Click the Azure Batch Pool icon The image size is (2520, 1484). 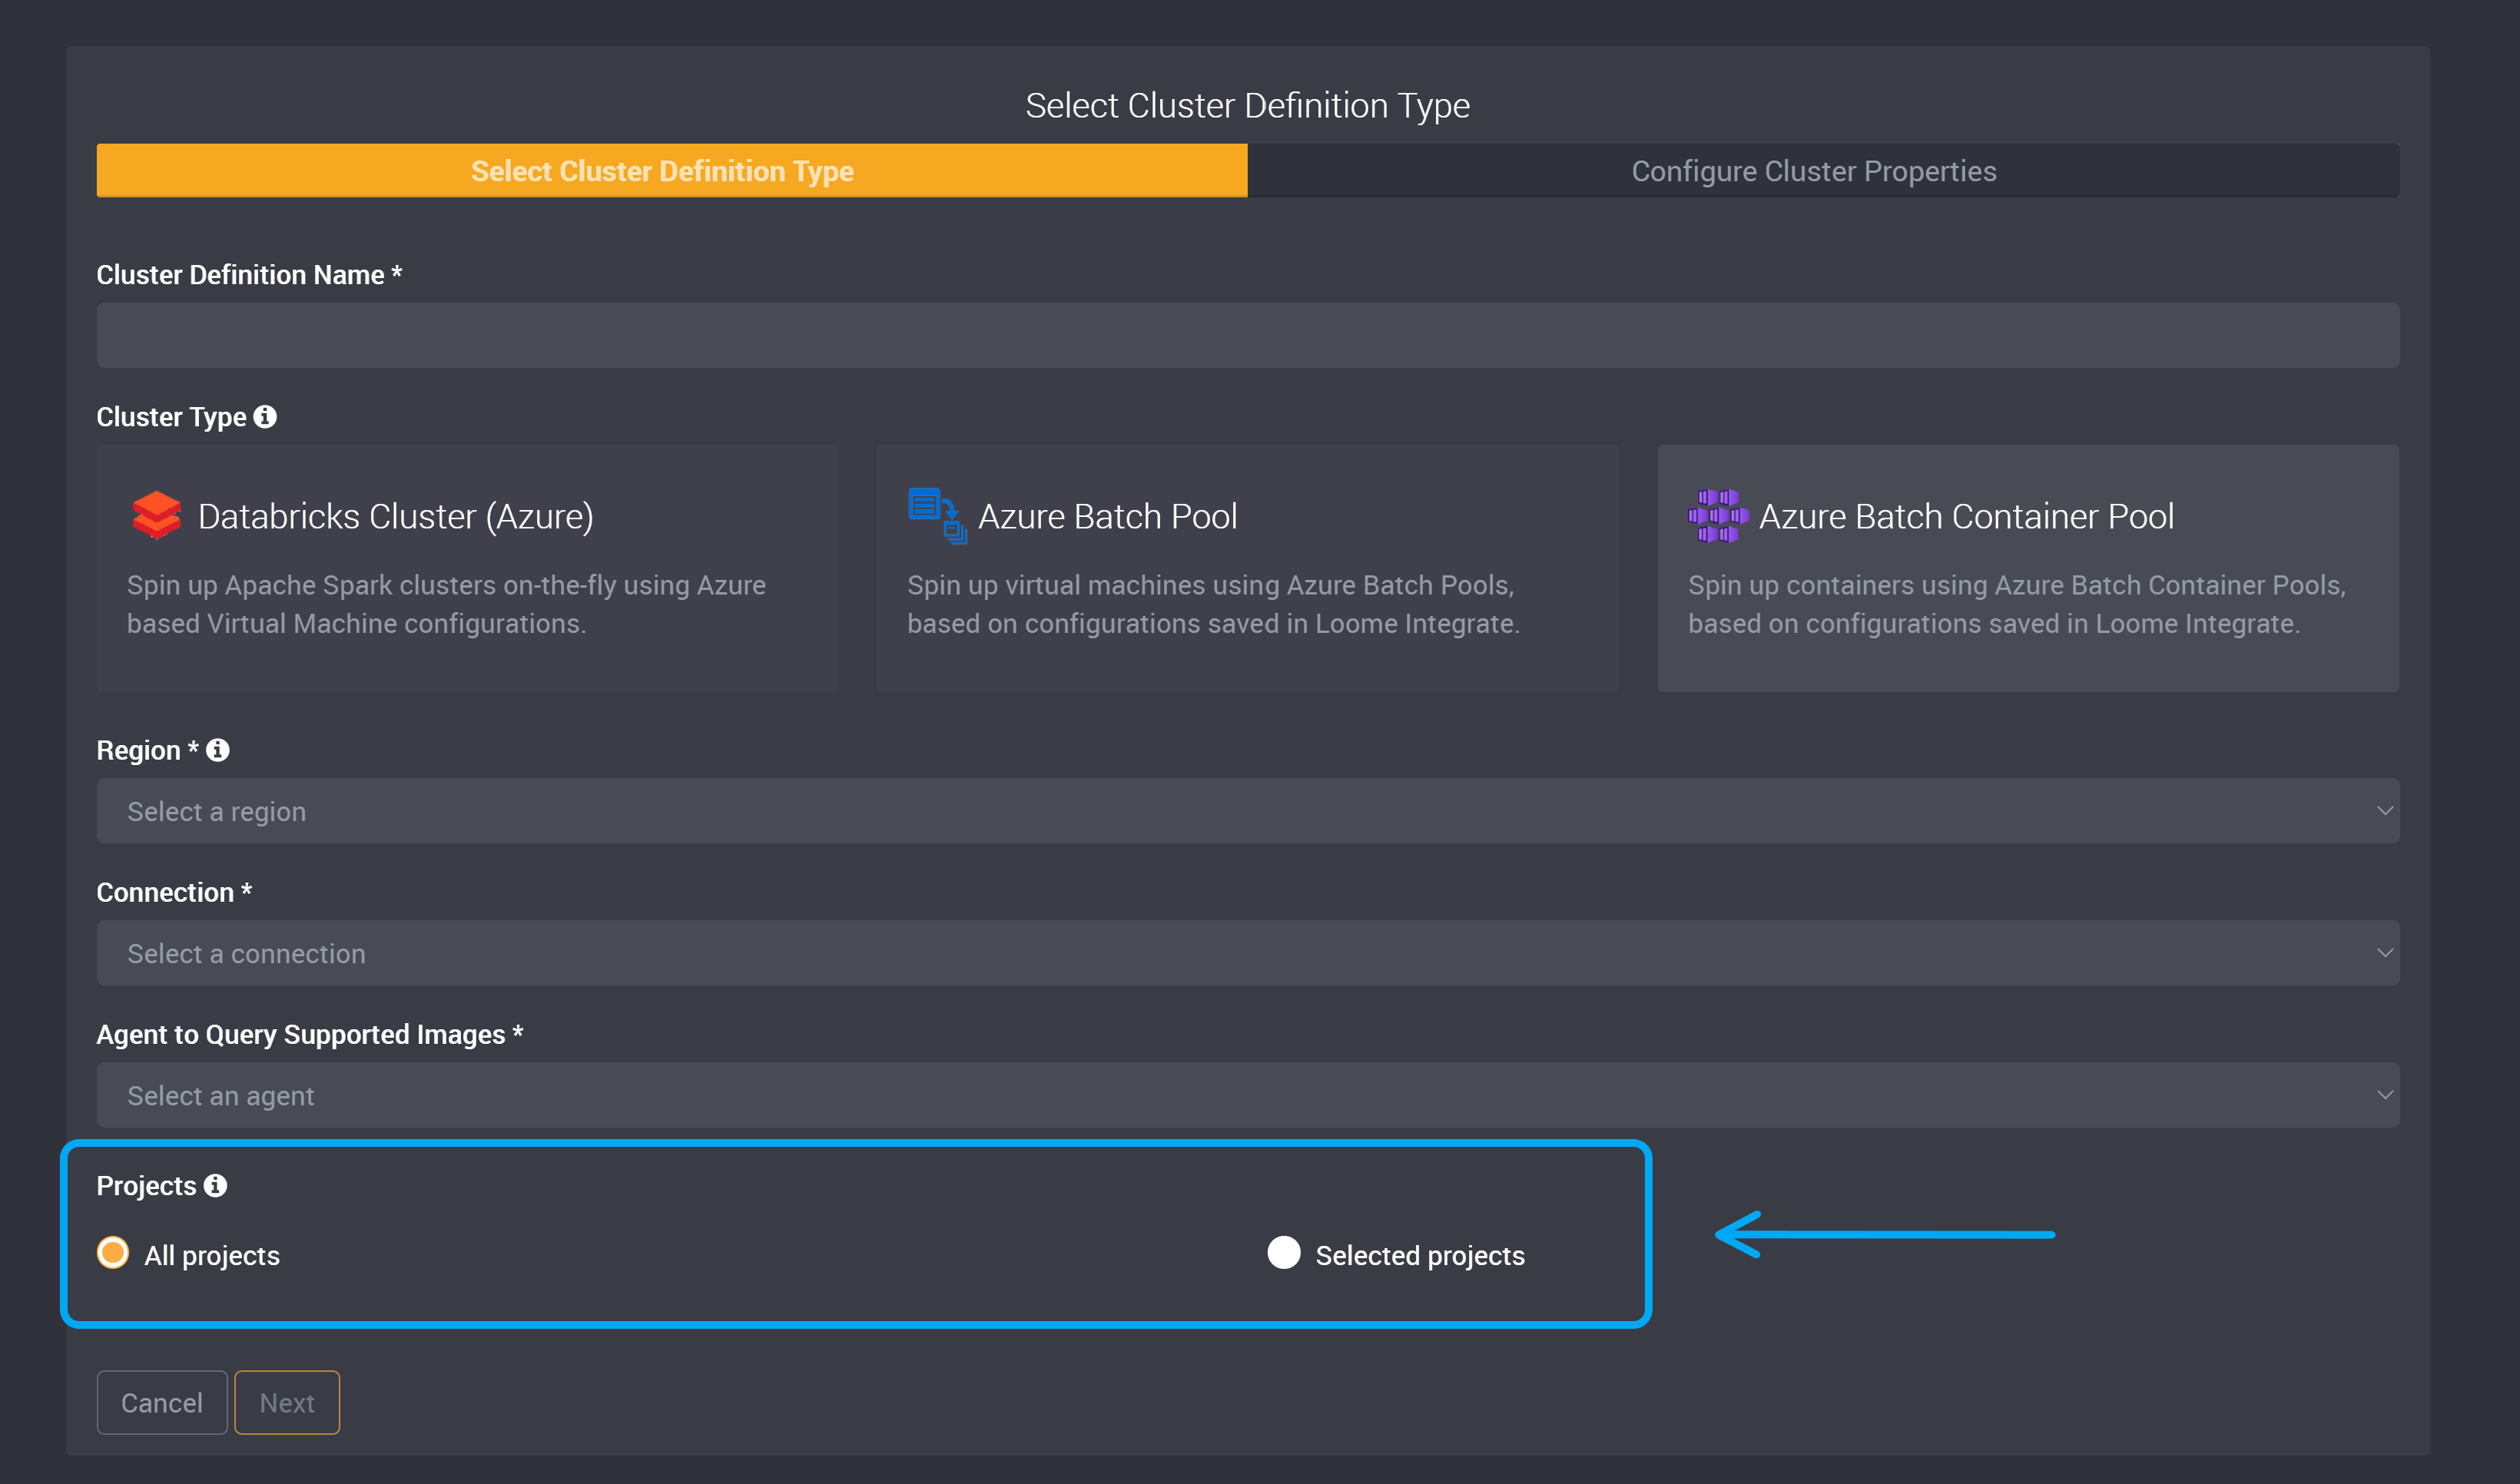[937, 515]
